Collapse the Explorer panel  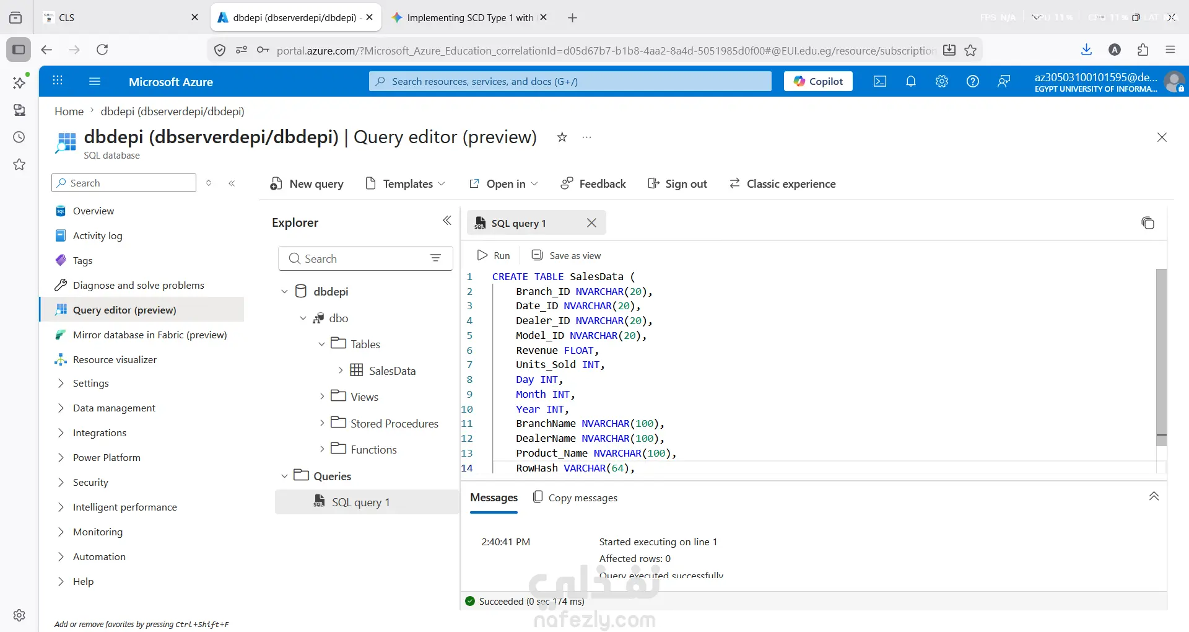pyautogui.click(x=447, y=221)
